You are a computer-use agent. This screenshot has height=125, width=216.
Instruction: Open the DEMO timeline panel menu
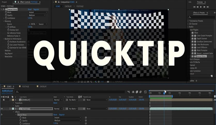[13, 87]
